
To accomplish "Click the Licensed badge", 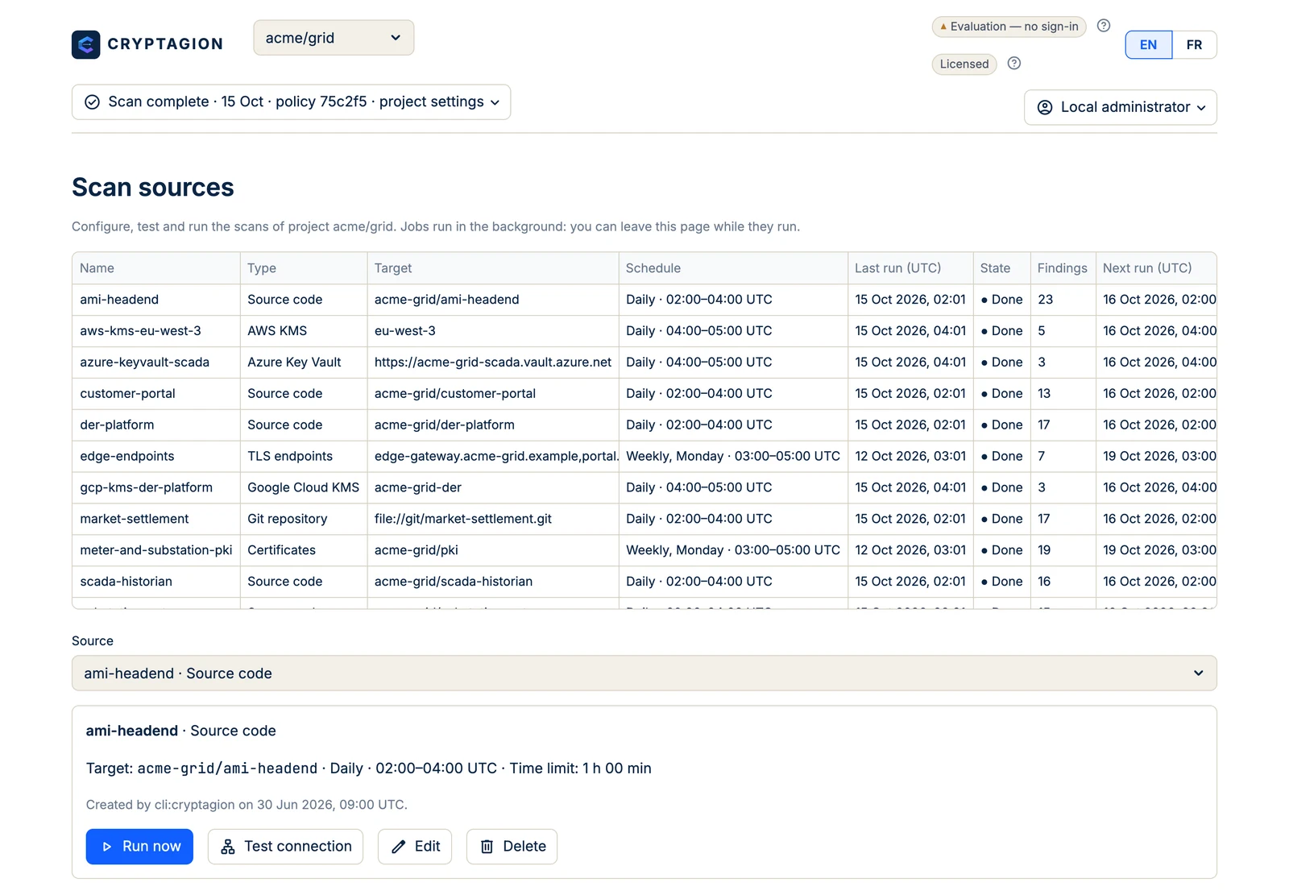I will [x=964, y=64].
